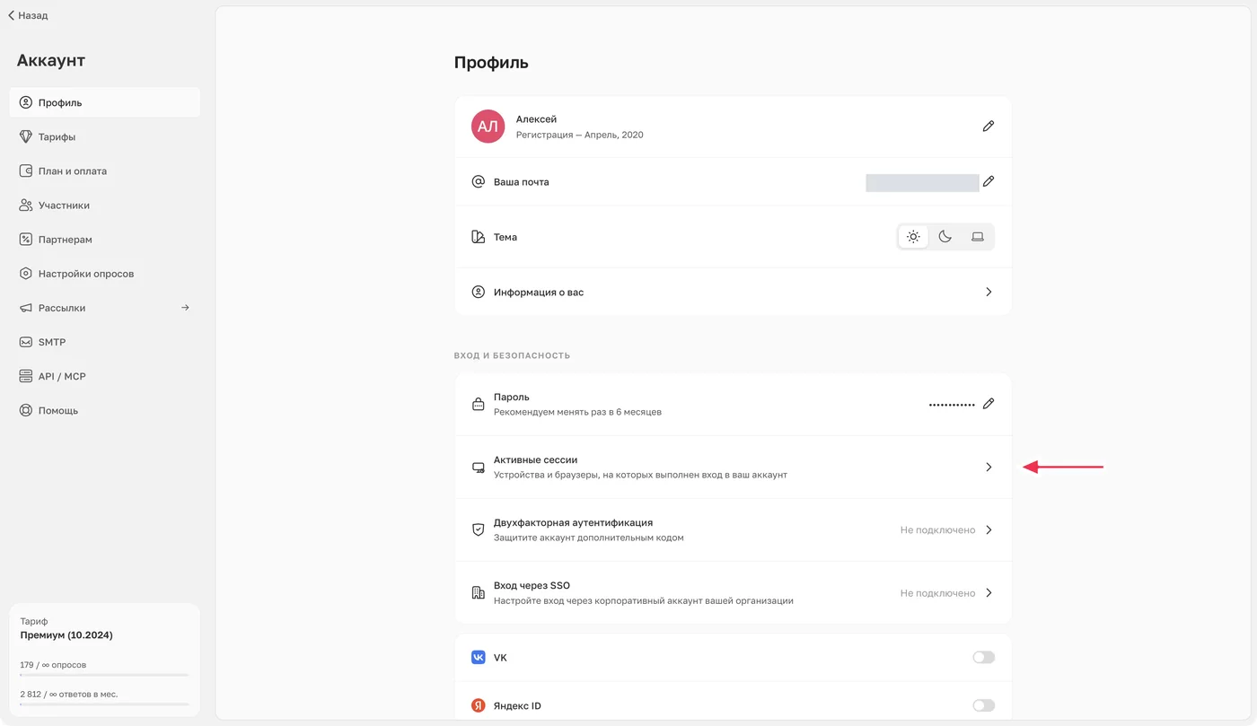Click the опросов usage progress bar
The width and height of the screenshot is (1257, 726).
(104, 675)
